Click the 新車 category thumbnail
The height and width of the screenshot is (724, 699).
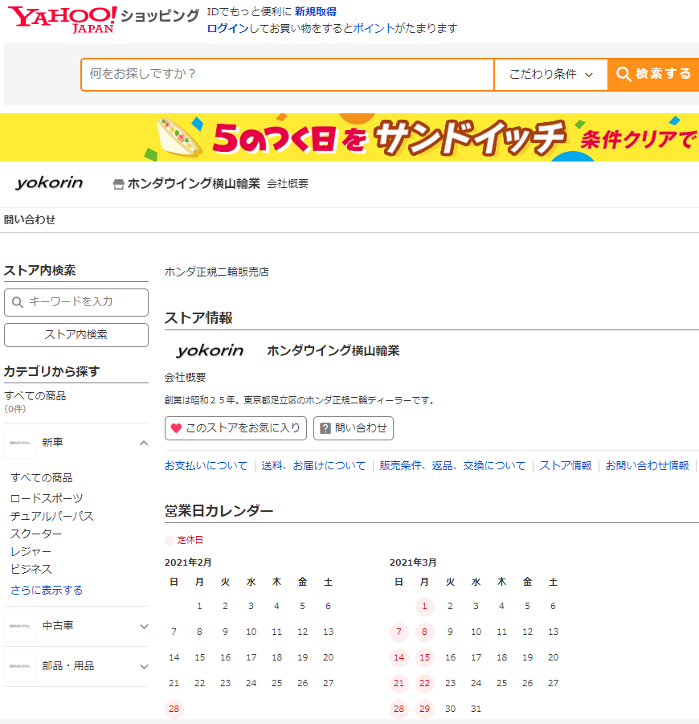point(20,442)
